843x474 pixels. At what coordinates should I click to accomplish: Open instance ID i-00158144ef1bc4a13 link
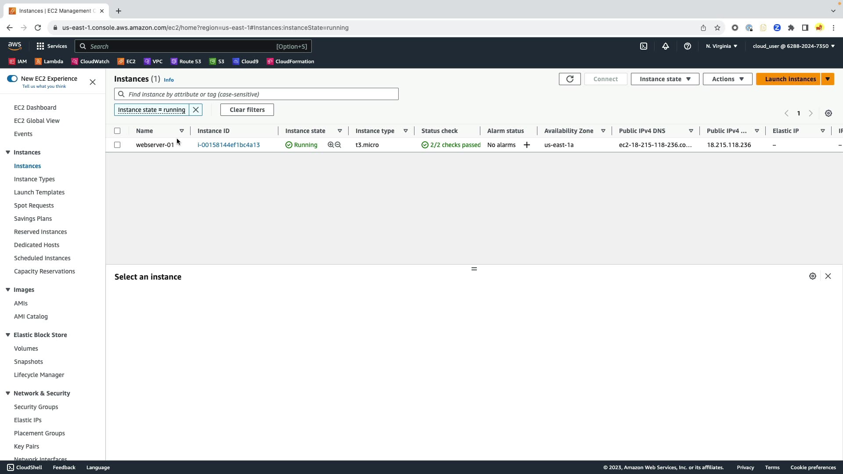click(228, 145)
